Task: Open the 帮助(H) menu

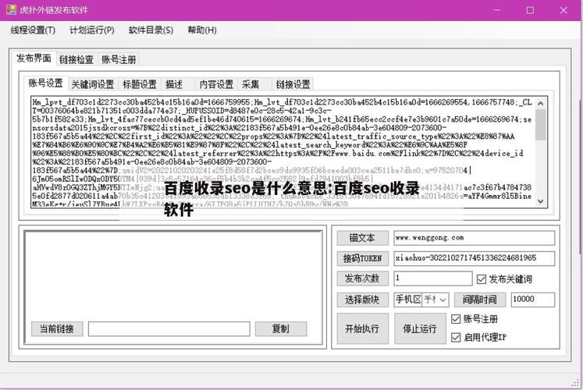Action: pos(202,30)
